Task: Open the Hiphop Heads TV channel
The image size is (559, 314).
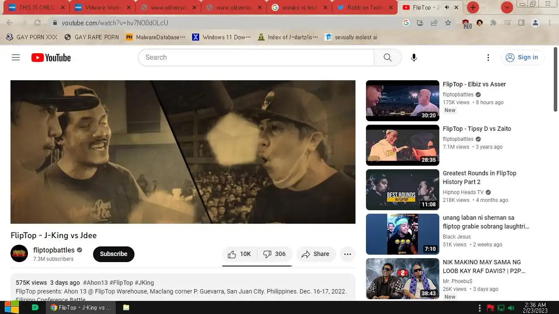Action: coord(463,192)
